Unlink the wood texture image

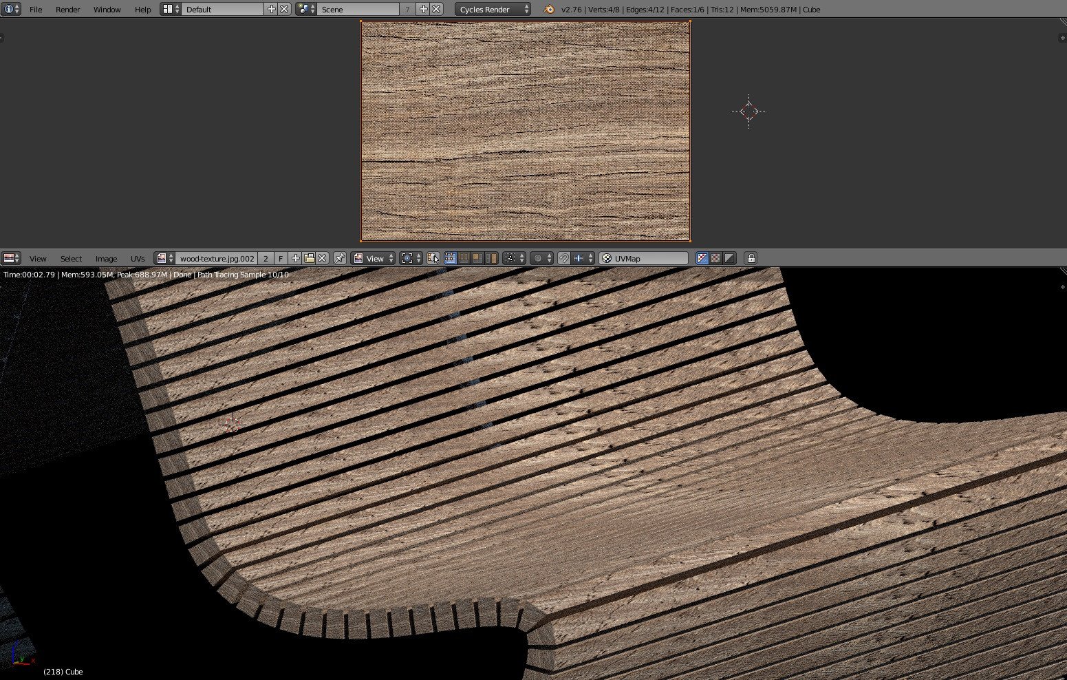(322, 258)
